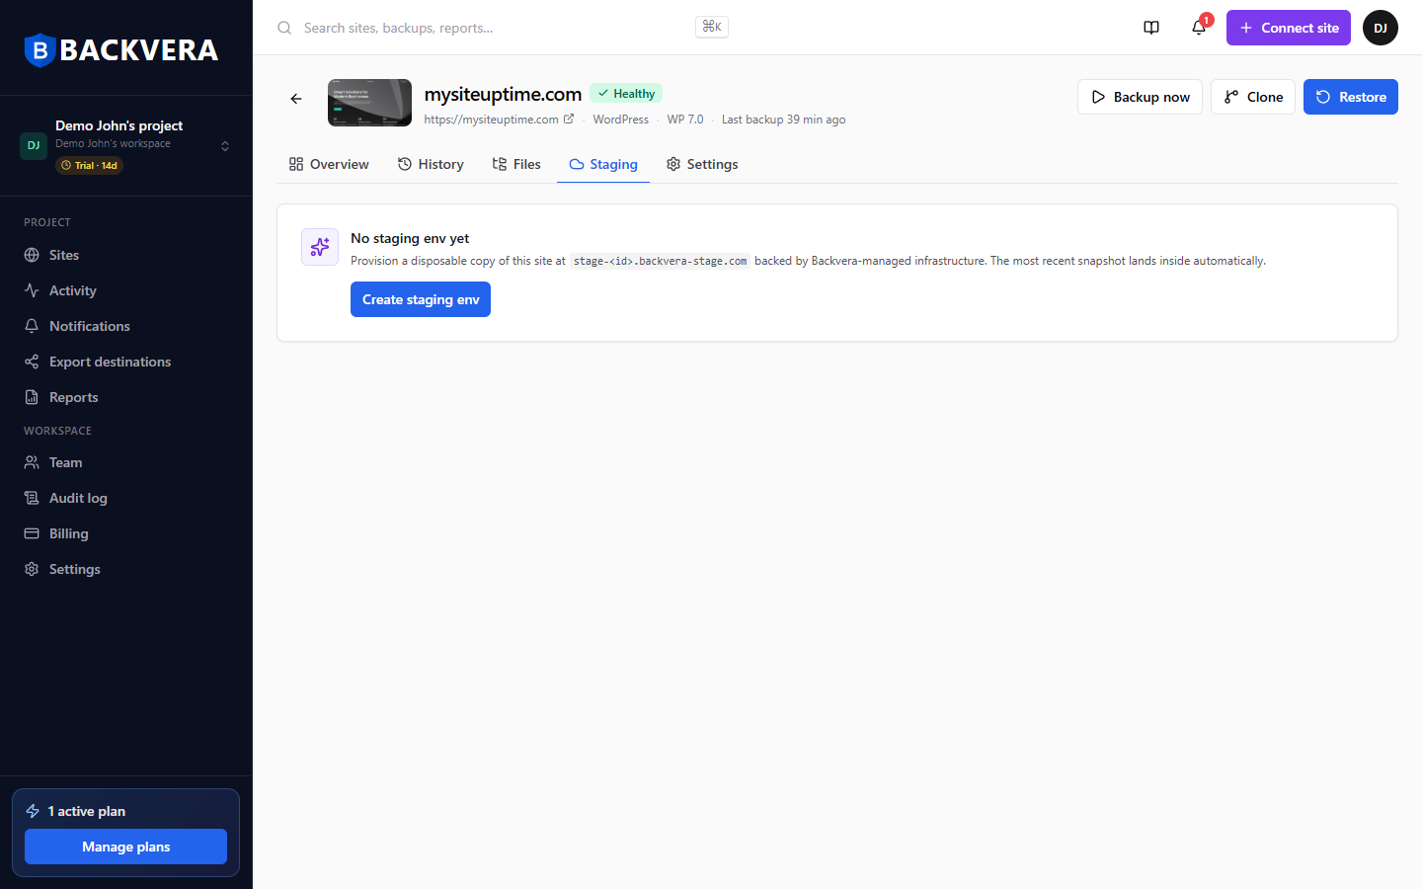The height and width of the screenshot is (889, 1422).
Task: Click the Manage plans button
Action: click(x=126, y=847)
